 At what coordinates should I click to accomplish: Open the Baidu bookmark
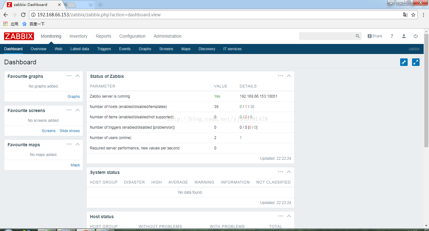click(34, 24)
